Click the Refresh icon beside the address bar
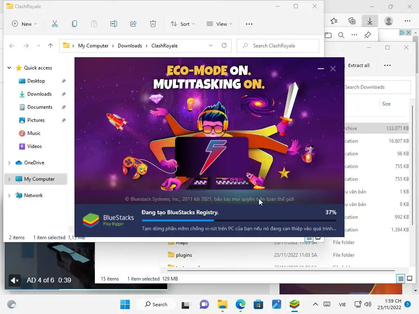The image size is (419, 314). pyautogui.click(x=224, y=45)
